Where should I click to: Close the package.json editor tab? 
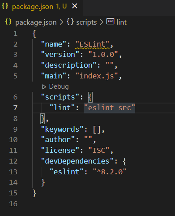pos(75,6)
